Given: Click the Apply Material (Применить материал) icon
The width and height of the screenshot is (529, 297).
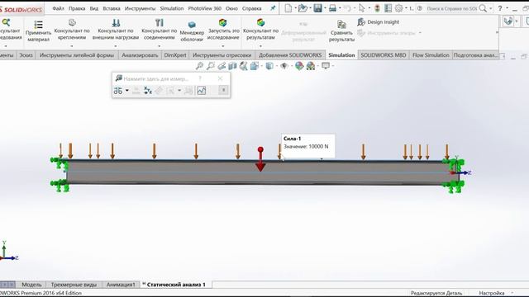Looking at the screenshot, I should coord(38,24).
